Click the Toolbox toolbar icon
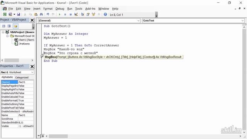 99,15
